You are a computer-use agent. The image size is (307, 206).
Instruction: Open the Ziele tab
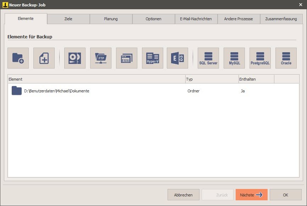[68, 19]
